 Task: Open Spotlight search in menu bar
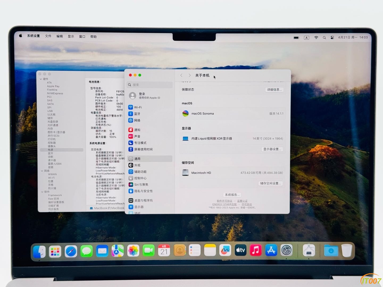click(324, 38)
